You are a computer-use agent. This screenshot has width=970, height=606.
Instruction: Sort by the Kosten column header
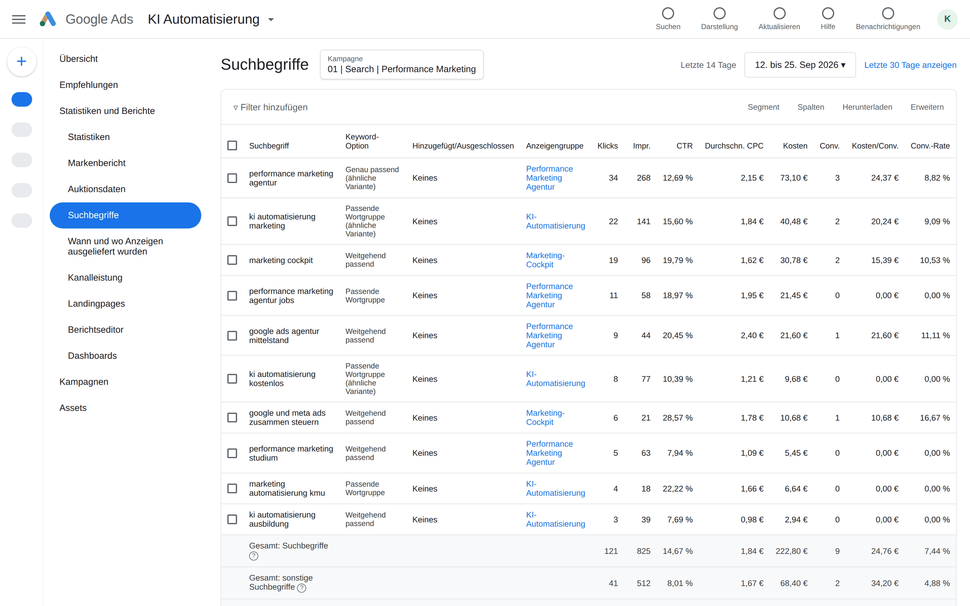click(795, 145)
